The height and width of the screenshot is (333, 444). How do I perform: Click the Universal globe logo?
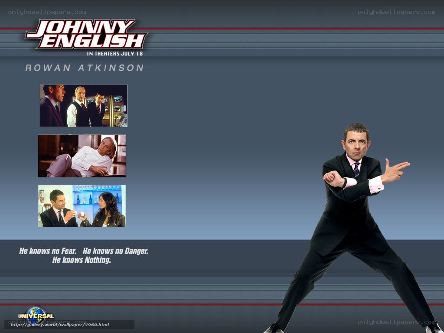(x=36, y=315)
